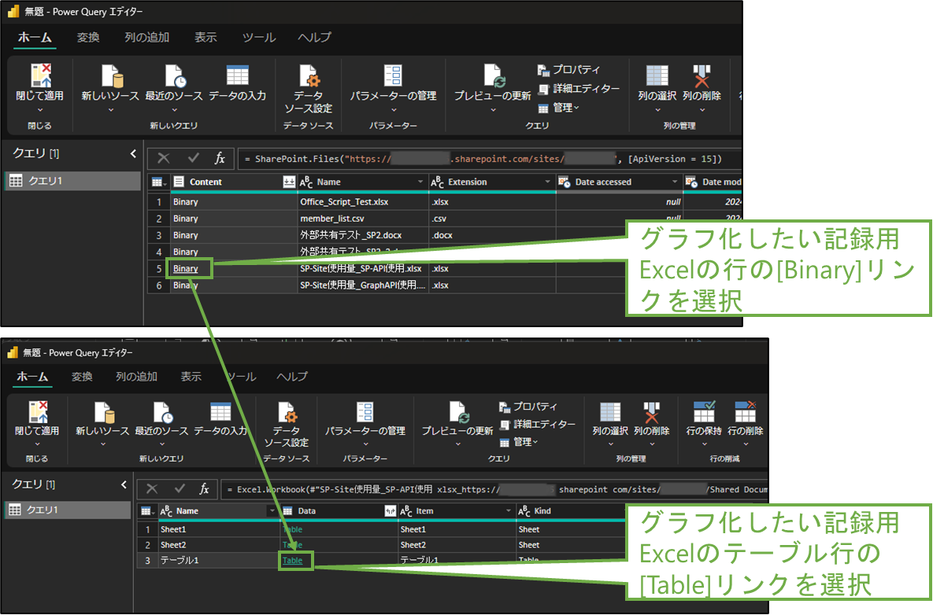Click プレビューの更新 icon in lower window
Viewport: 933px width, 615px height.
(459, 412)
